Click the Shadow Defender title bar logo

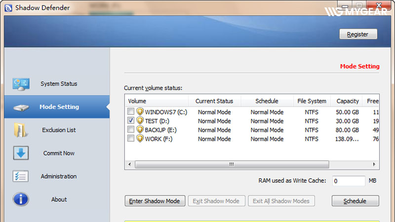[8, 8]
